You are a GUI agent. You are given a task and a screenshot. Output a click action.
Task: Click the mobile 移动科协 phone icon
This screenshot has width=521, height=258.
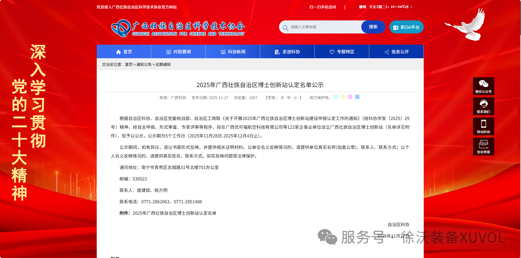point(483,124)
